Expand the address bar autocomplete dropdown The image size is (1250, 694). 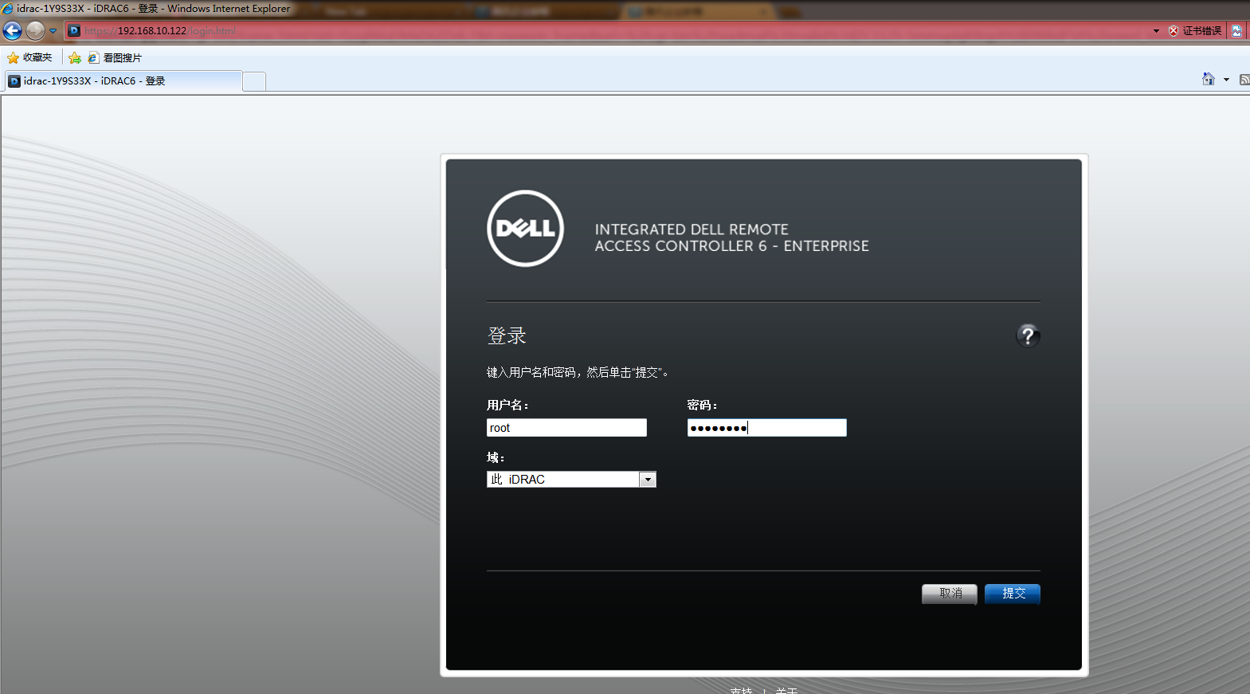pos(1156,31)
